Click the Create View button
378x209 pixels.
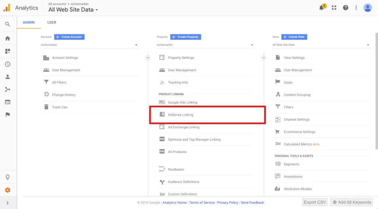(294, 37)
